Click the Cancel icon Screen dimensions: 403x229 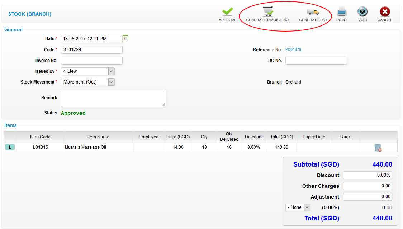coord(385,11)
